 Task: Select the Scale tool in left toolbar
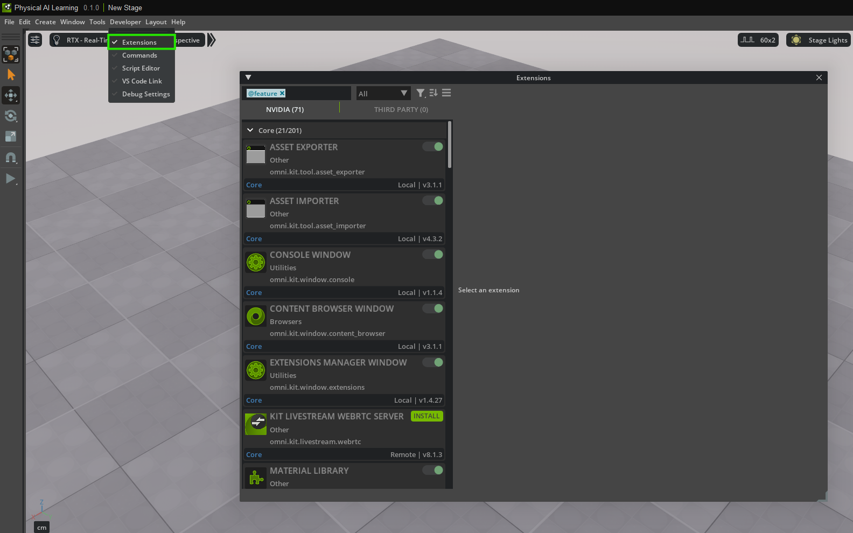(11, 137)
